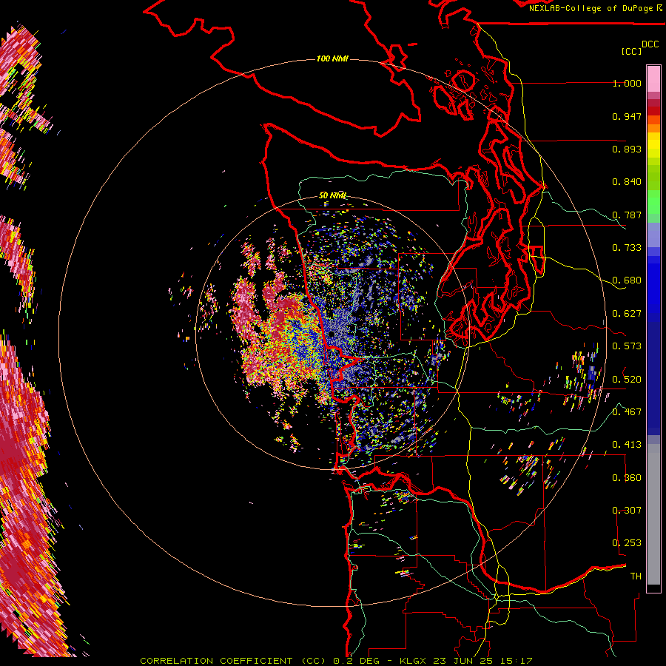Viewport: 666px width, 666px height.
Task: Click the 0.2 DEG elevation angle text
Action: (356, 661)
